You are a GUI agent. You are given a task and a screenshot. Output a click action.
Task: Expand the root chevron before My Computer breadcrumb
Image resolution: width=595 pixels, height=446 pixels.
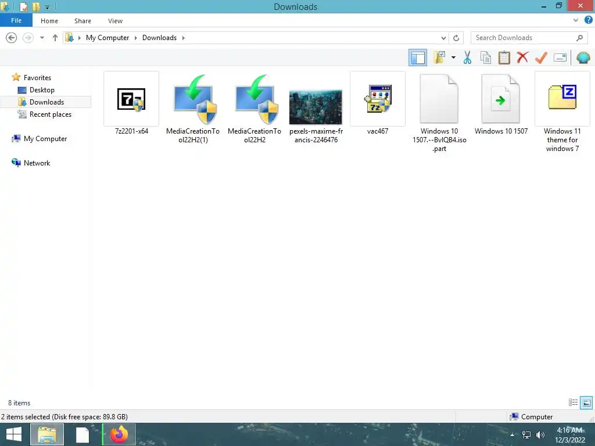79,38
